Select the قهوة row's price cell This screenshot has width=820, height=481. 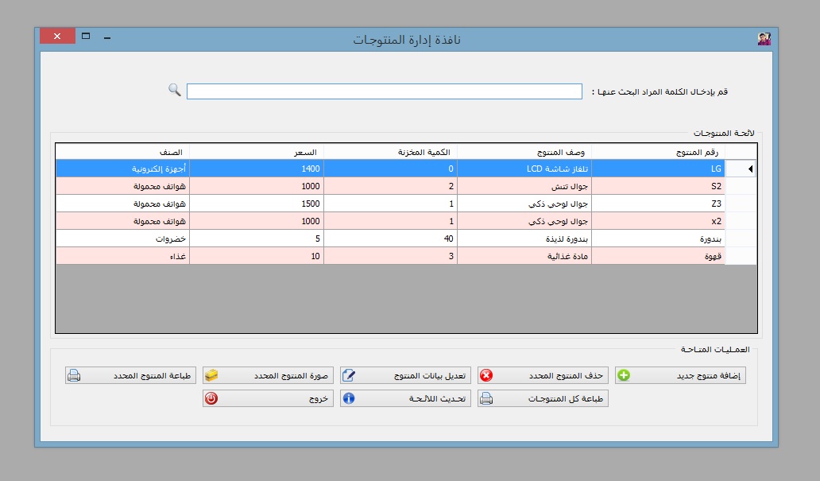[x=256, y=255]
